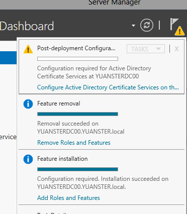Click the Dashboard breadcrumb title
The image size is (187, 214).
pos(27,26)
